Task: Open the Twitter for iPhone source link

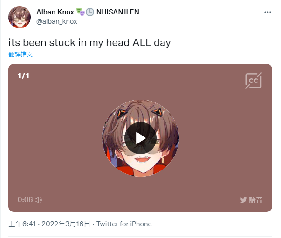Action: (x=124, y=224)
